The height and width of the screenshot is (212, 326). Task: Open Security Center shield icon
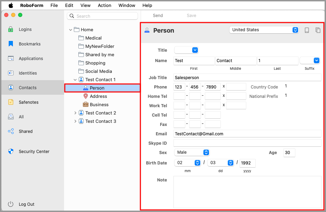11,152
